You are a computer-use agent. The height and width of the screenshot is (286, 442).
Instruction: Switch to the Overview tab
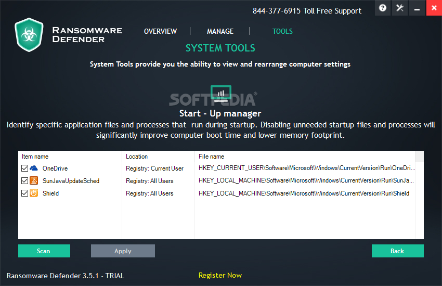click(160, 31)
